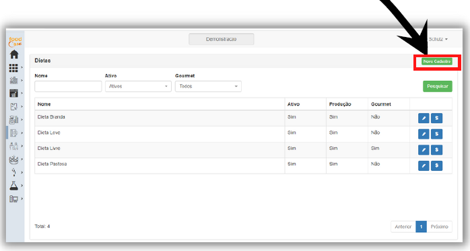Open dollar icon for Dieta Leve
This screenshot has width=470, height=251.
click(437, 134)
